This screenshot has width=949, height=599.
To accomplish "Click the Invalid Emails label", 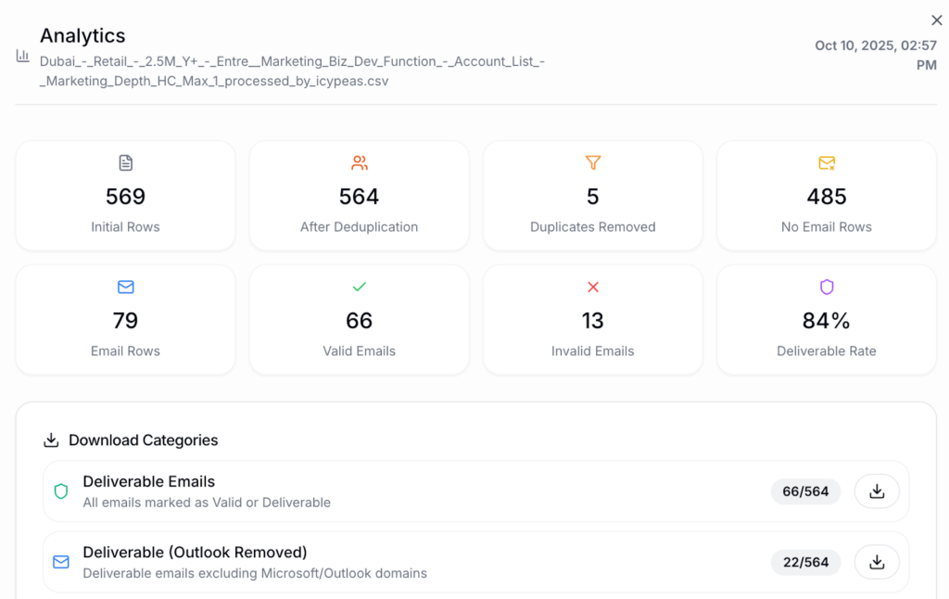I will pos(593,351).
